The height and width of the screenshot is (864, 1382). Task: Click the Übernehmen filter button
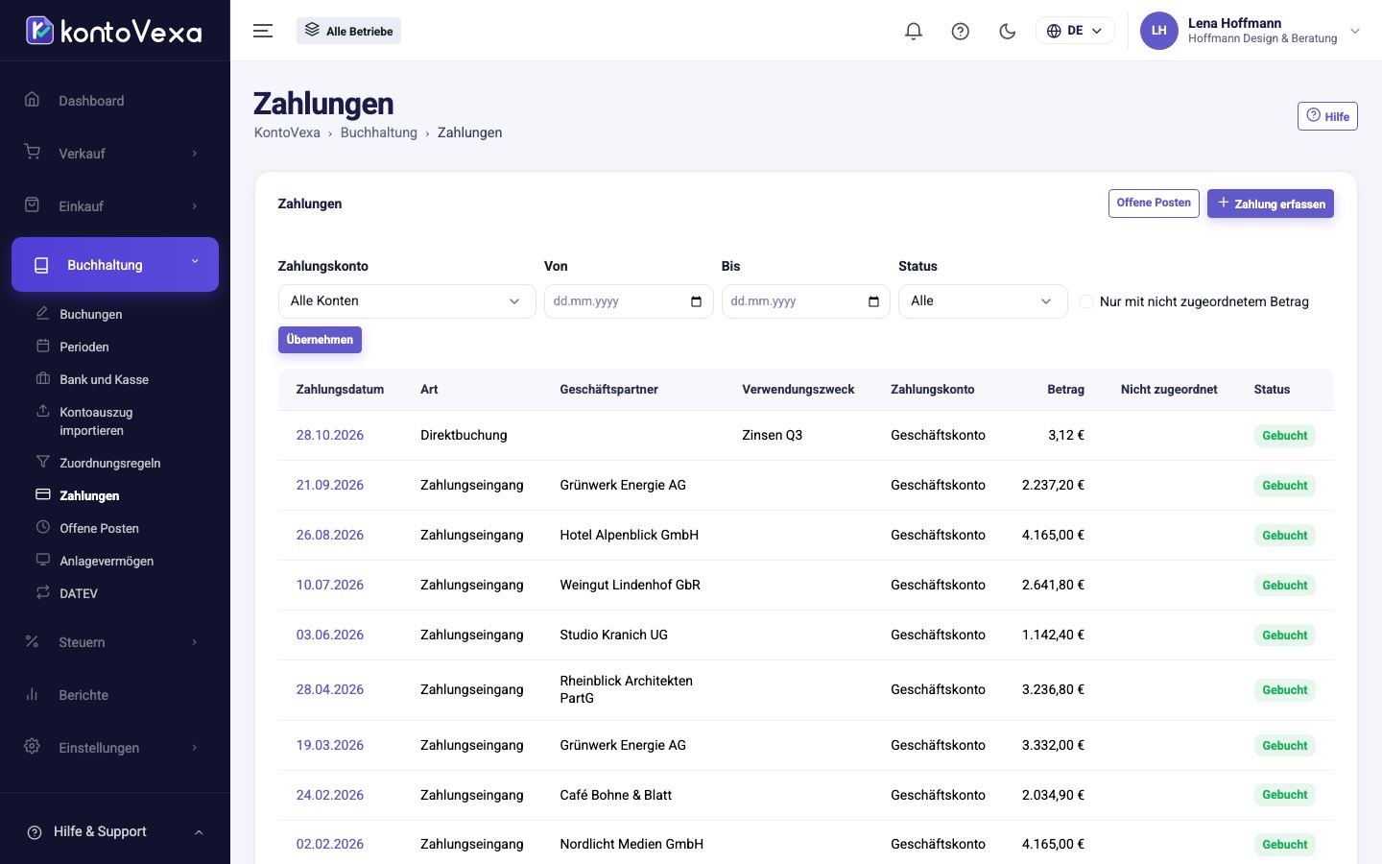(320, 340)
